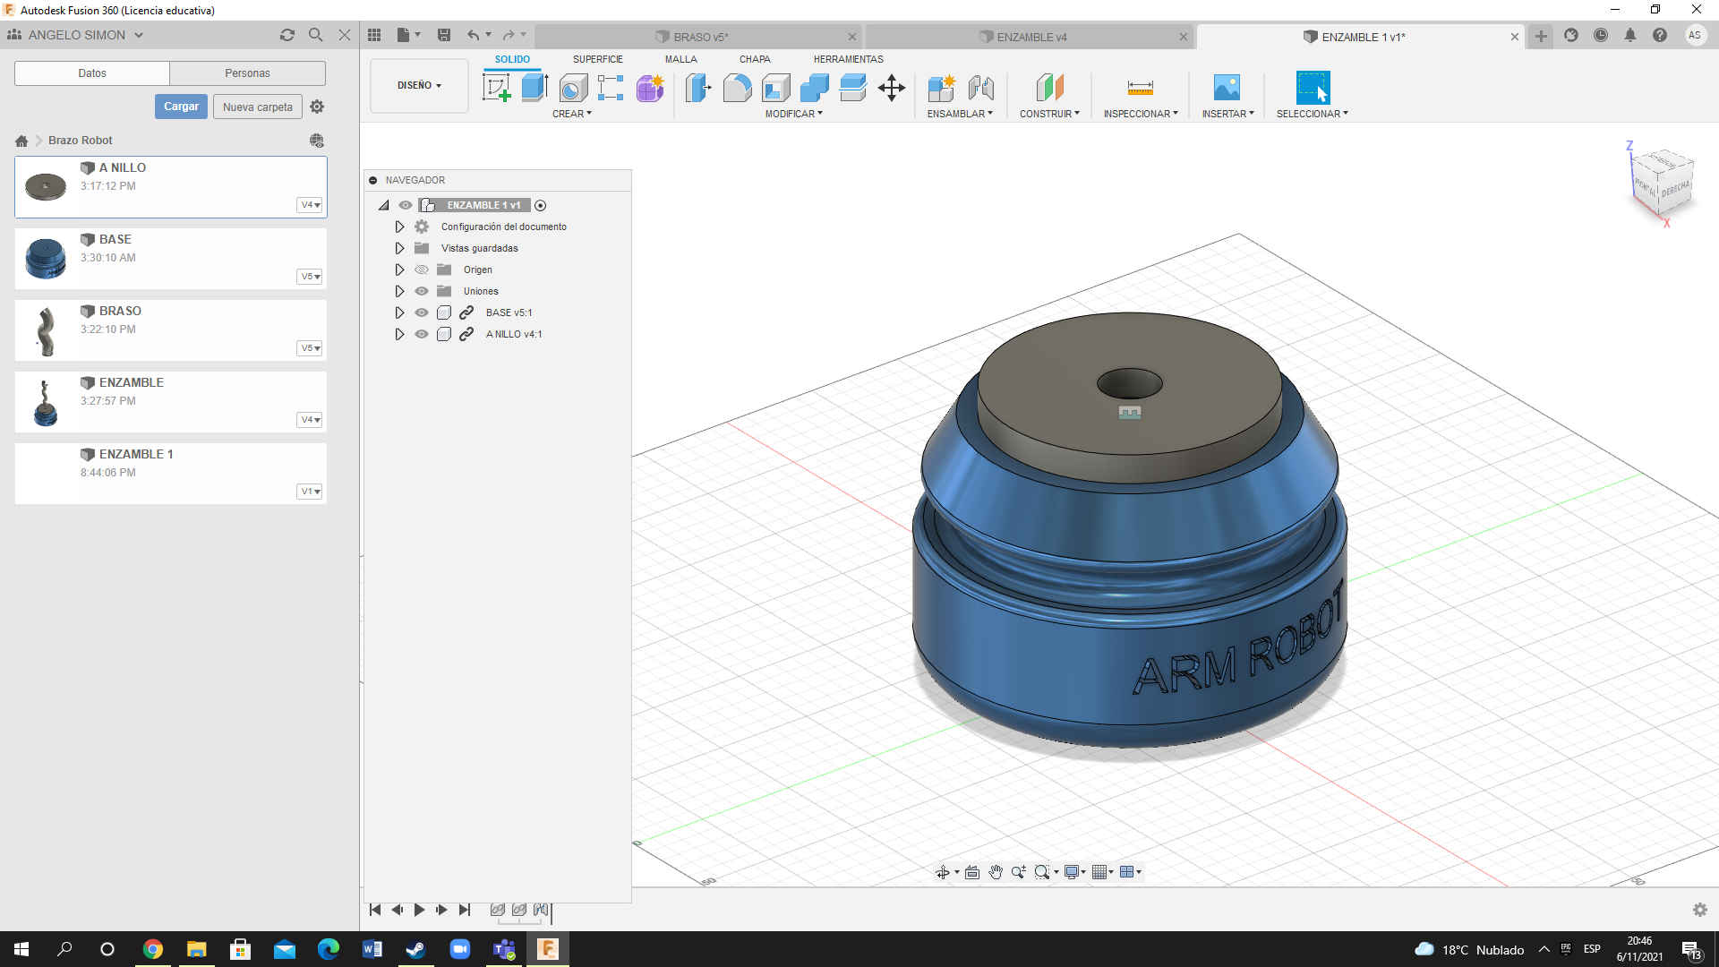The height and width of the screenshot is (967, 1719).
Task: Click the Save icon
Action: click(x=444, y=35)
